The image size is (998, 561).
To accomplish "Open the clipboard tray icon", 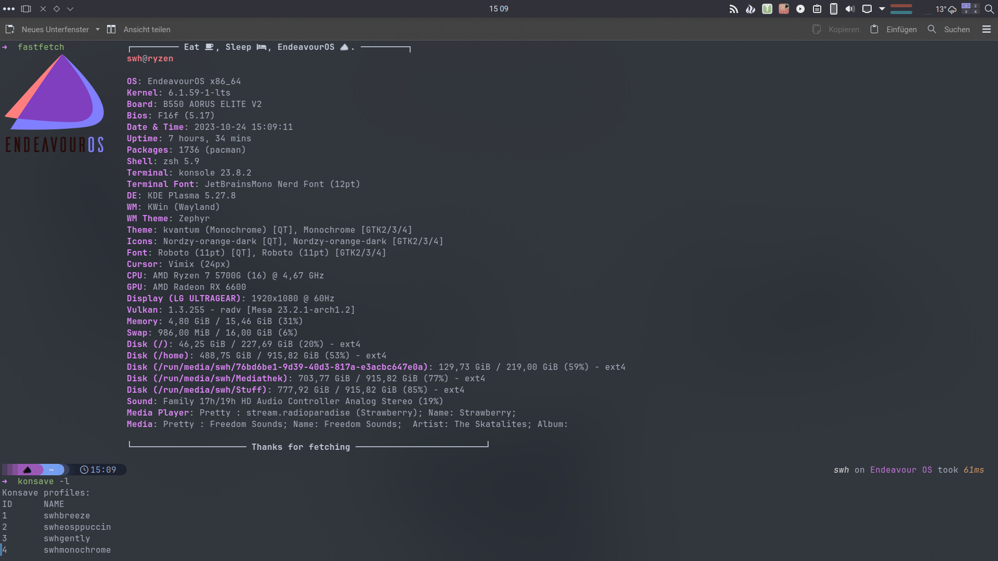I will point(817,9).
